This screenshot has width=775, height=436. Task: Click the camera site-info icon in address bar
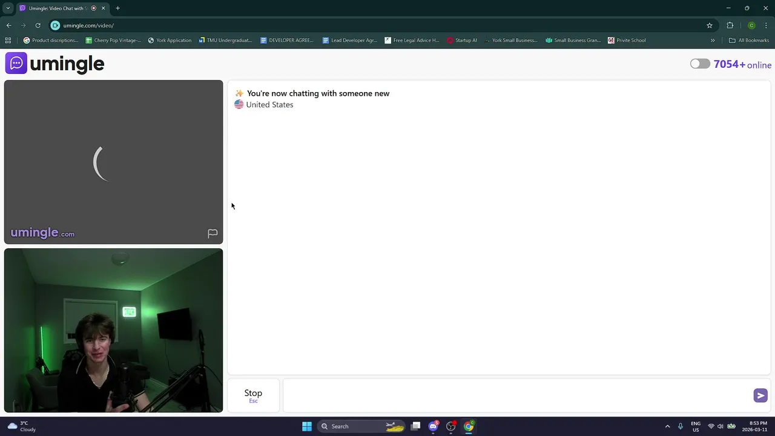pos(55,25)
